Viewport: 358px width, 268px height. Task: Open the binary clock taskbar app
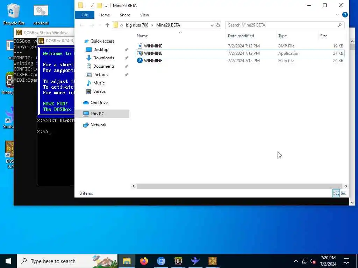click(178, 261)
